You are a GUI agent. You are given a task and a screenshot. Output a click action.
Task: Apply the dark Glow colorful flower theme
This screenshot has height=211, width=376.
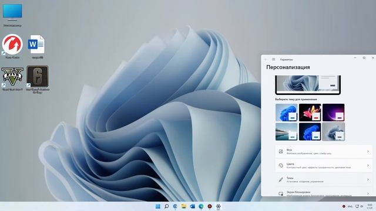[310, 113]
